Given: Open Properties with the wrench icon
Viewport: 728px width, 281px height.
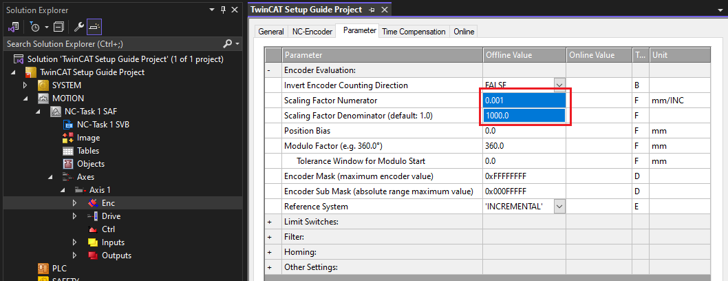Looking at the screenshot, I should (79, 27).
